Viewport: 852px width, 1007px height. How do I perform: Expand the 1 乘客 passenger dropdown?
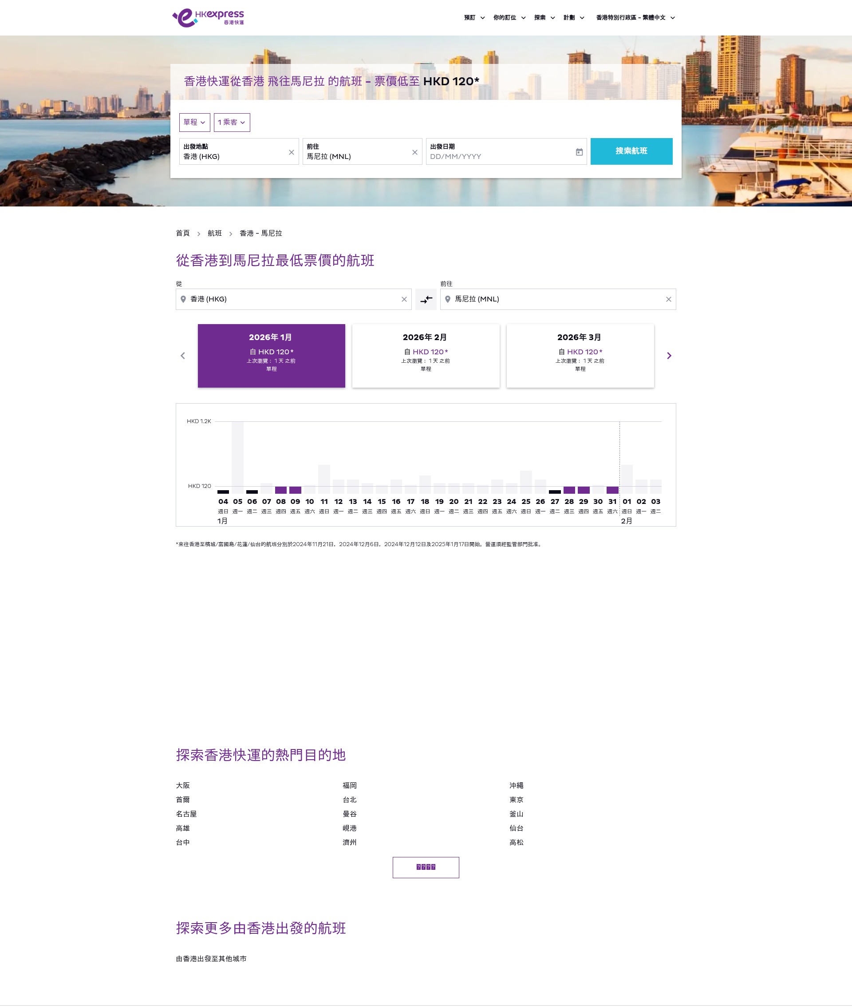[x=232, y=122]
